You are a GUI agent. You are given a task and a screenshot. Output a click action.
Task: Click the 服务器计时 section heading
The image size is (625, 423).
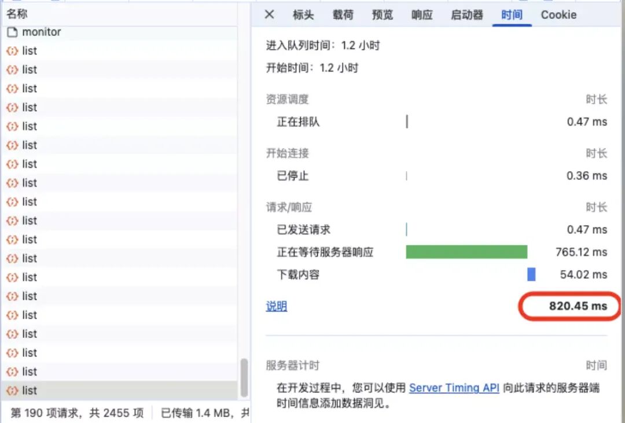[293, 365]
